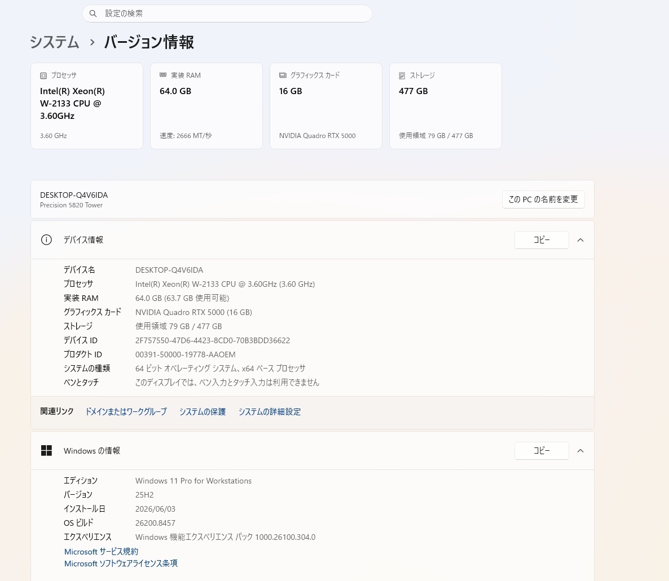Select the install date 2026/06/03

tap(155, 509)
